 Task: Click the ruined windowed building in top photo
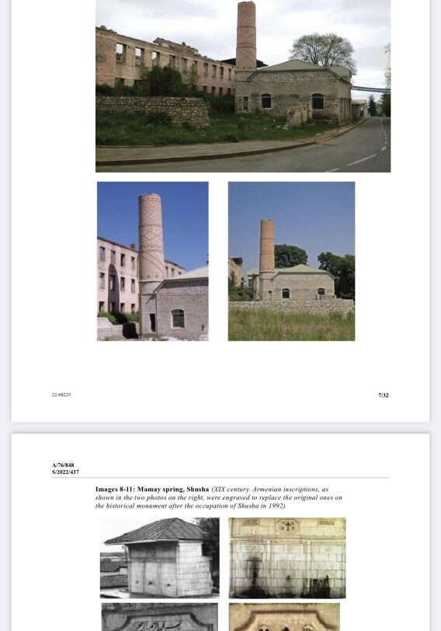point(165,62)
